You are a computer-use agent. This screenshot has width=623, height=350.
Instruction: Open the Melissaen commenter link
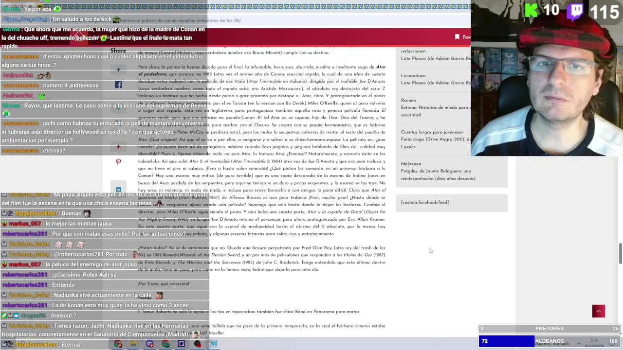[411, 164]
